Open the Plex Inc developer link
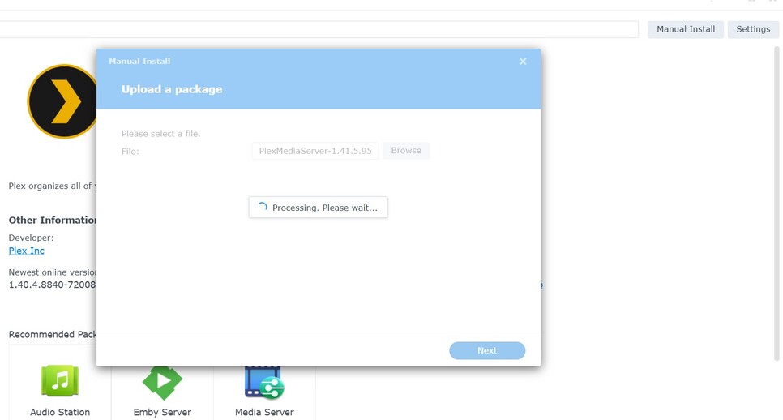The height and width of the screenshot is (420, 783). 27,251
